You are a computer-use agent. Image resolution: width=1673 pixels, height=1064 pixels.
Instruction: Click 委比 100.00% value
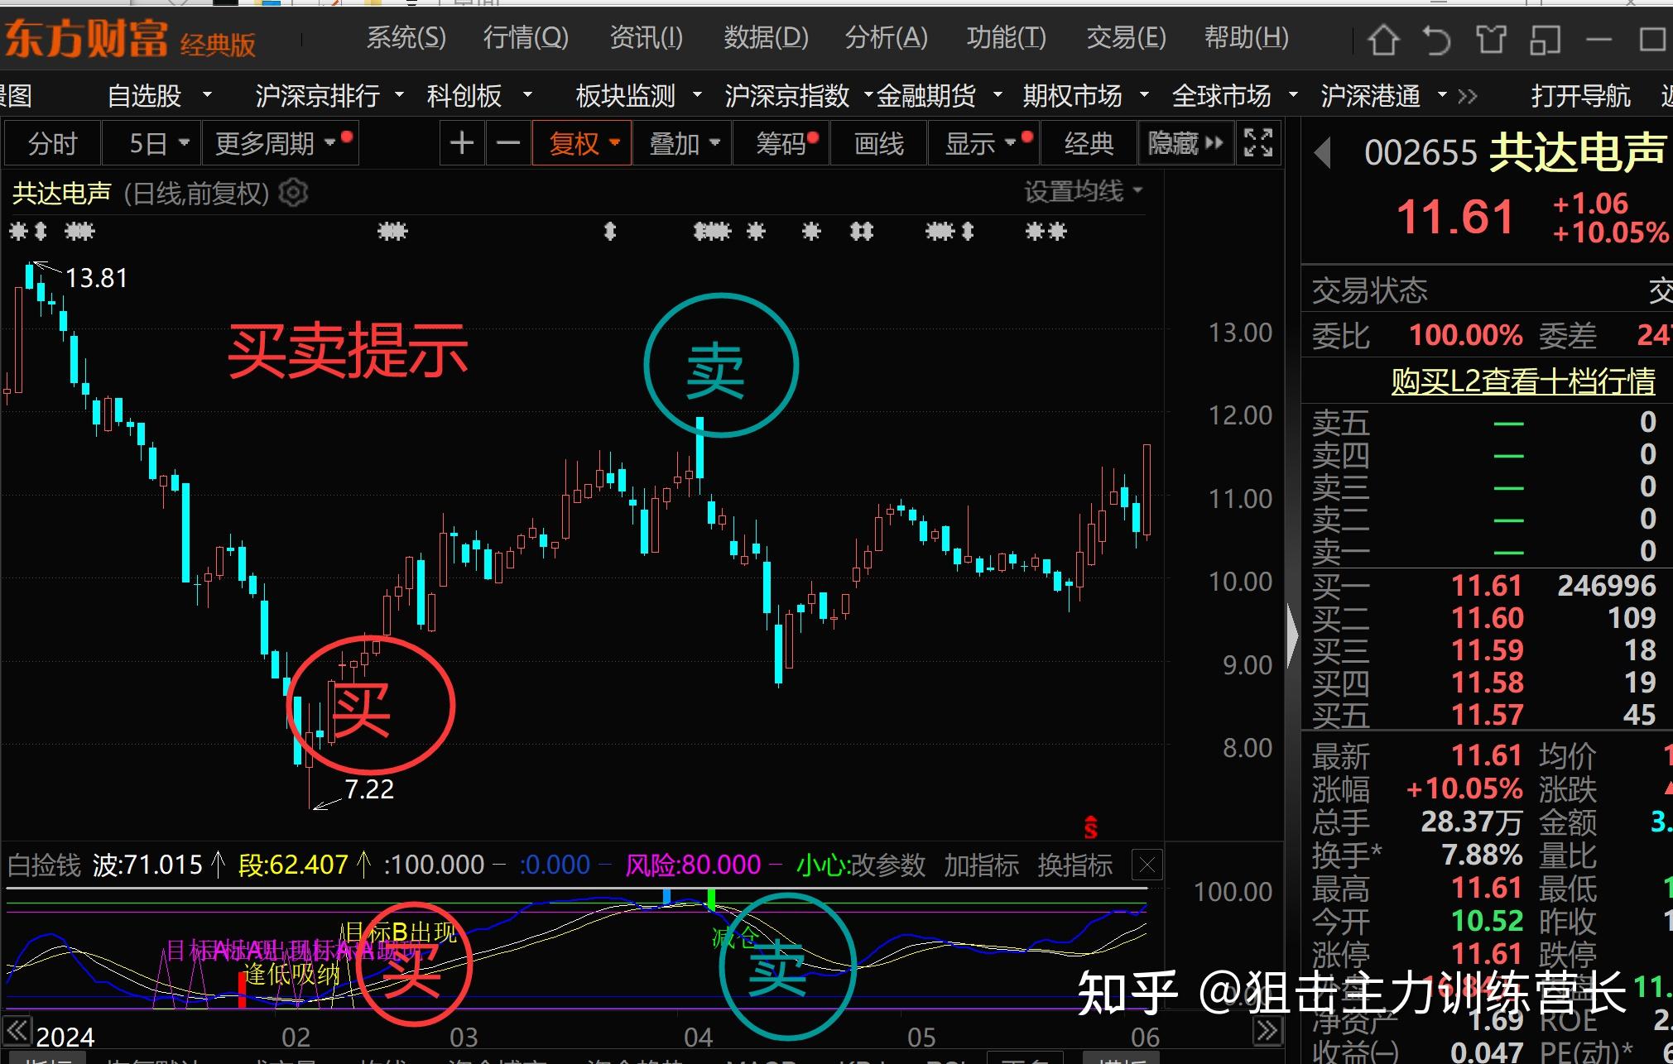1466,335
